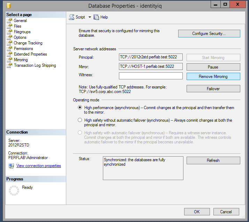Dismiss the dialog with Cancel
This screenshot has width=249, height=222.
[226, 212]
